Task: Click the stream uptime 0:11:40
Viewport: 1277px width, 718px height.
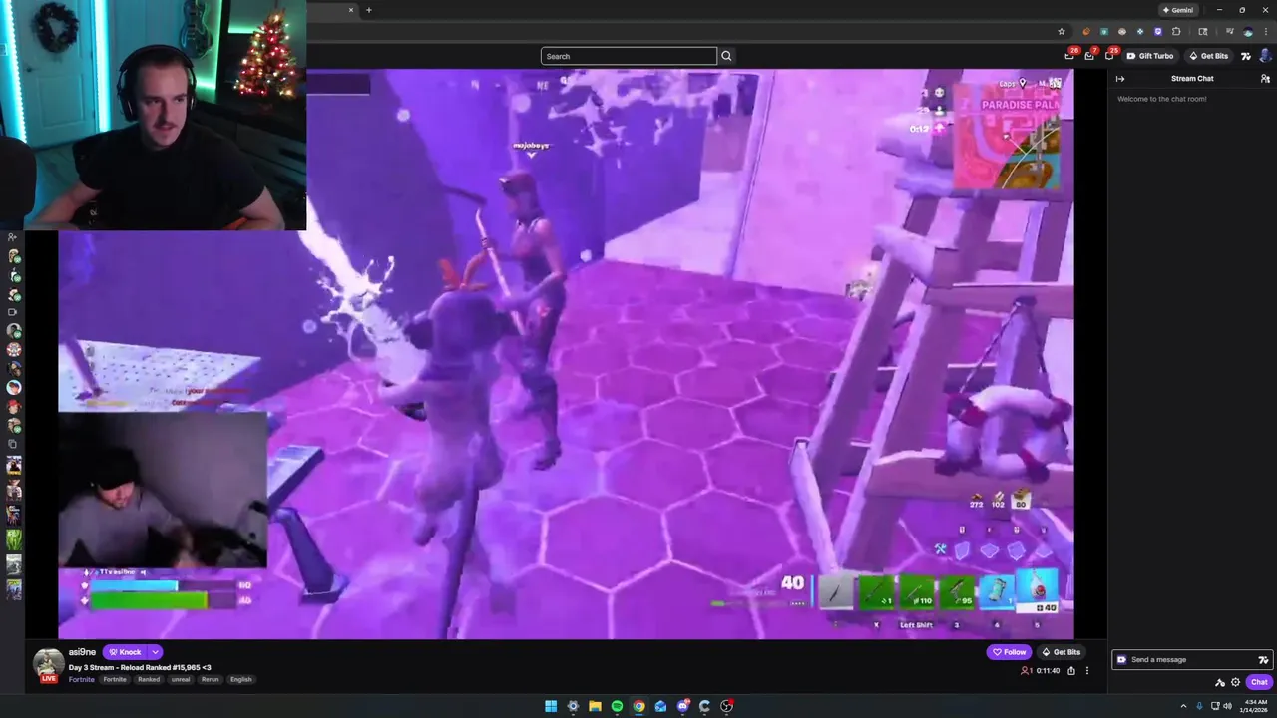Action: click(1048, 671)
